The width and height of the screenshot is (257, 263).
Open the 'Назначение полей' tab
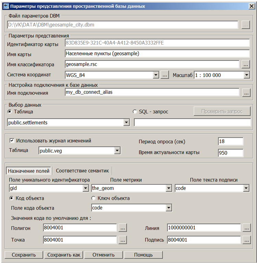(x=29, y=170)
